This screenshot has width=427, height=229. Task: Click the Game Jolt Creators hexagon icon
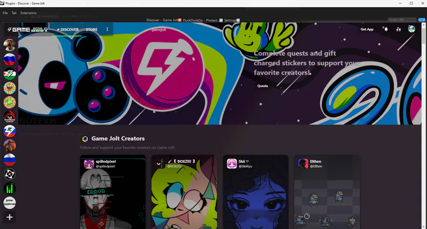tap(85, 139)
